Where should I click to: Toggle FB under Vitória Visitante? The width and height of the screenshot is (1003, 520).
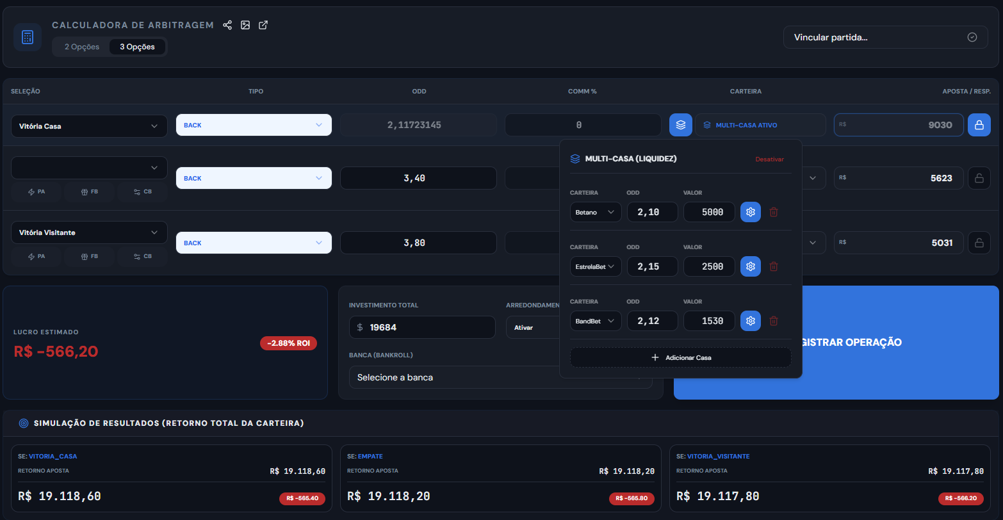[90, 256]
